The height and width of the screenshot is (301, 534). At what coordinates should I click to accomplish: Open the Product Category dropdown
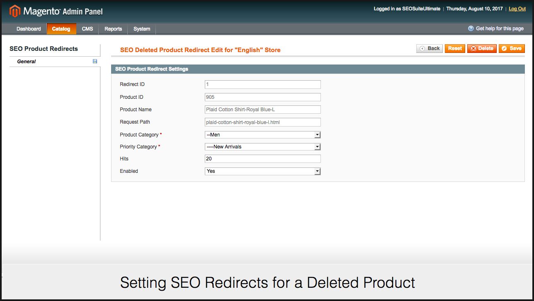tap(262, 135)
